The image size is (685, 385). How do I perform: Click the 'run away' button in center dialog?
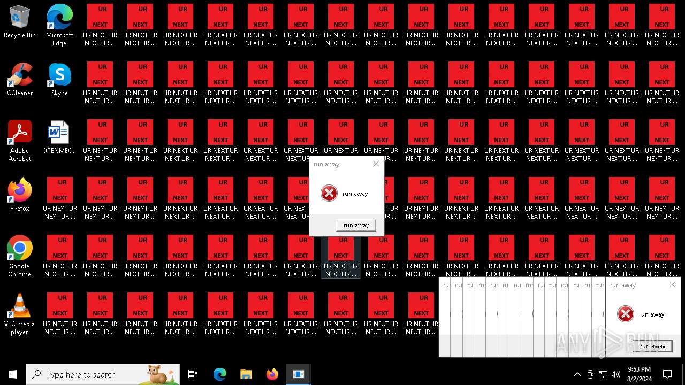pyautogui.click(x=356, y=225)
